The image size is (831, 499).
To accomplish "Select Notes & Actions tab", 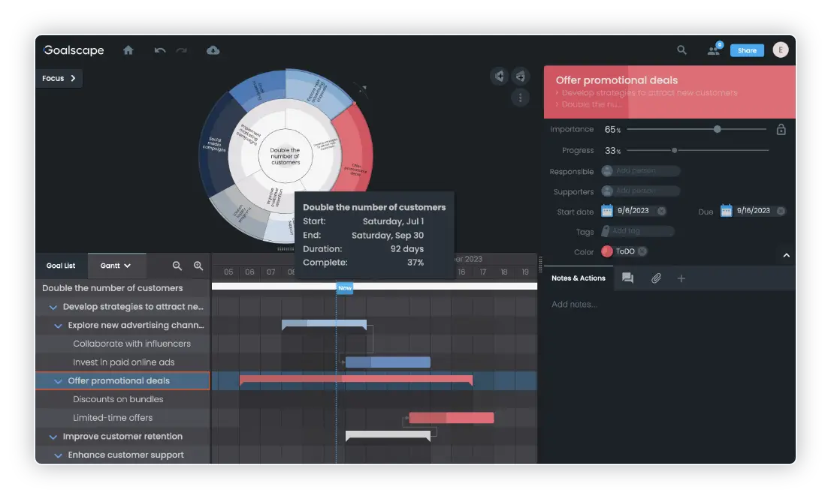I will pos(578,278).
